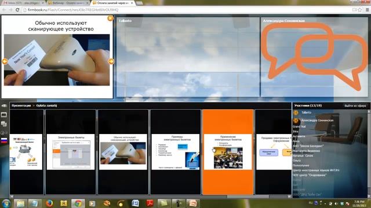
Task: Click Talanto's orange avatar icon
Action: click(x=296, y=113)
